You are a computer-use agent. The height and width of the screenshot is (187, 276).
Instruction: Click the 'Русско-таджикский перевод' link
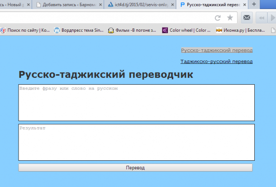tap(217, 50)
